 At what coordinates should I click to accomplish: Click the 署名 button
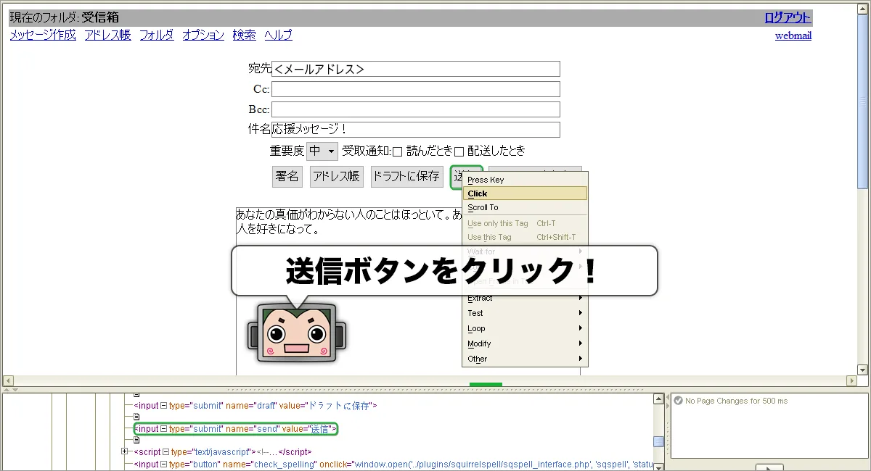pyautogui.click(x=287, y=176)
